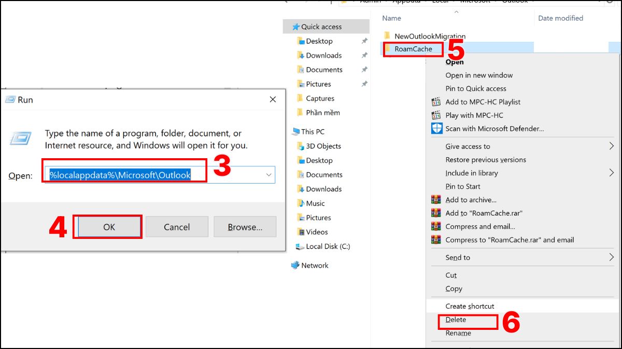
Task: Click the pin icon next to Documents
Action: point(364,70)
